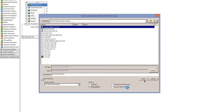Select vCombustor.com in the file list
Viewport: 199px width, 112px height.
(x=50, y=49)
